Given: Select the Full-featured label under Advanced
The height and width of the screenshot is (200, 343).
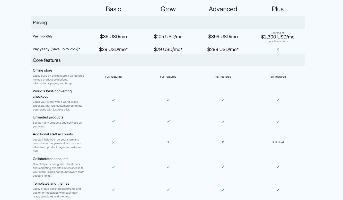Looking at the screenshot, I should pyautogui.click(x=223, y=76).
